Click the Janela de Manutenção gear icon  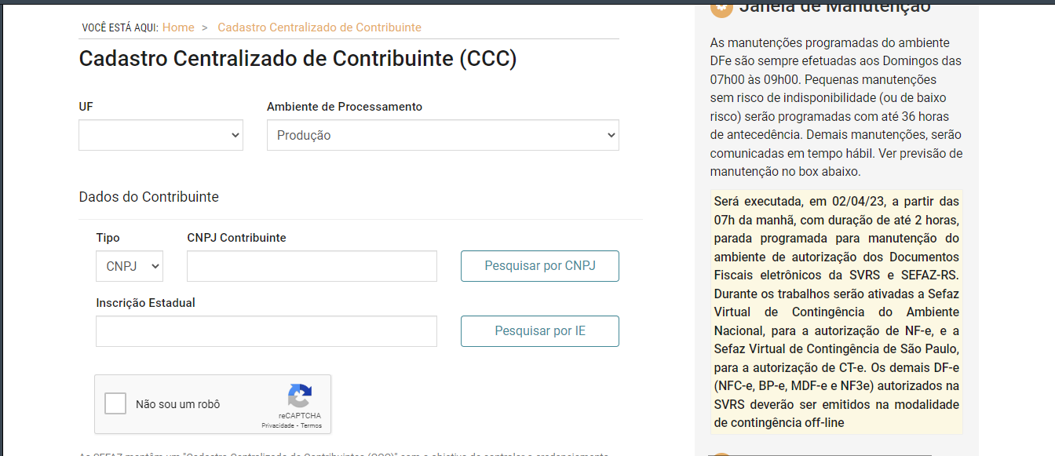[x=721, y=8]
